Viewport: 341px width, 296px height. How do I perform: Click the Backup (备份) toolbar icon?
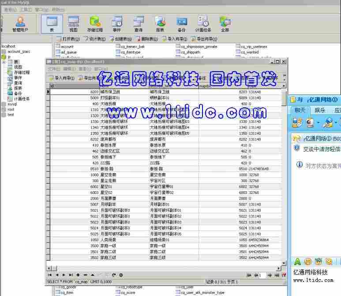coord(181,24)
